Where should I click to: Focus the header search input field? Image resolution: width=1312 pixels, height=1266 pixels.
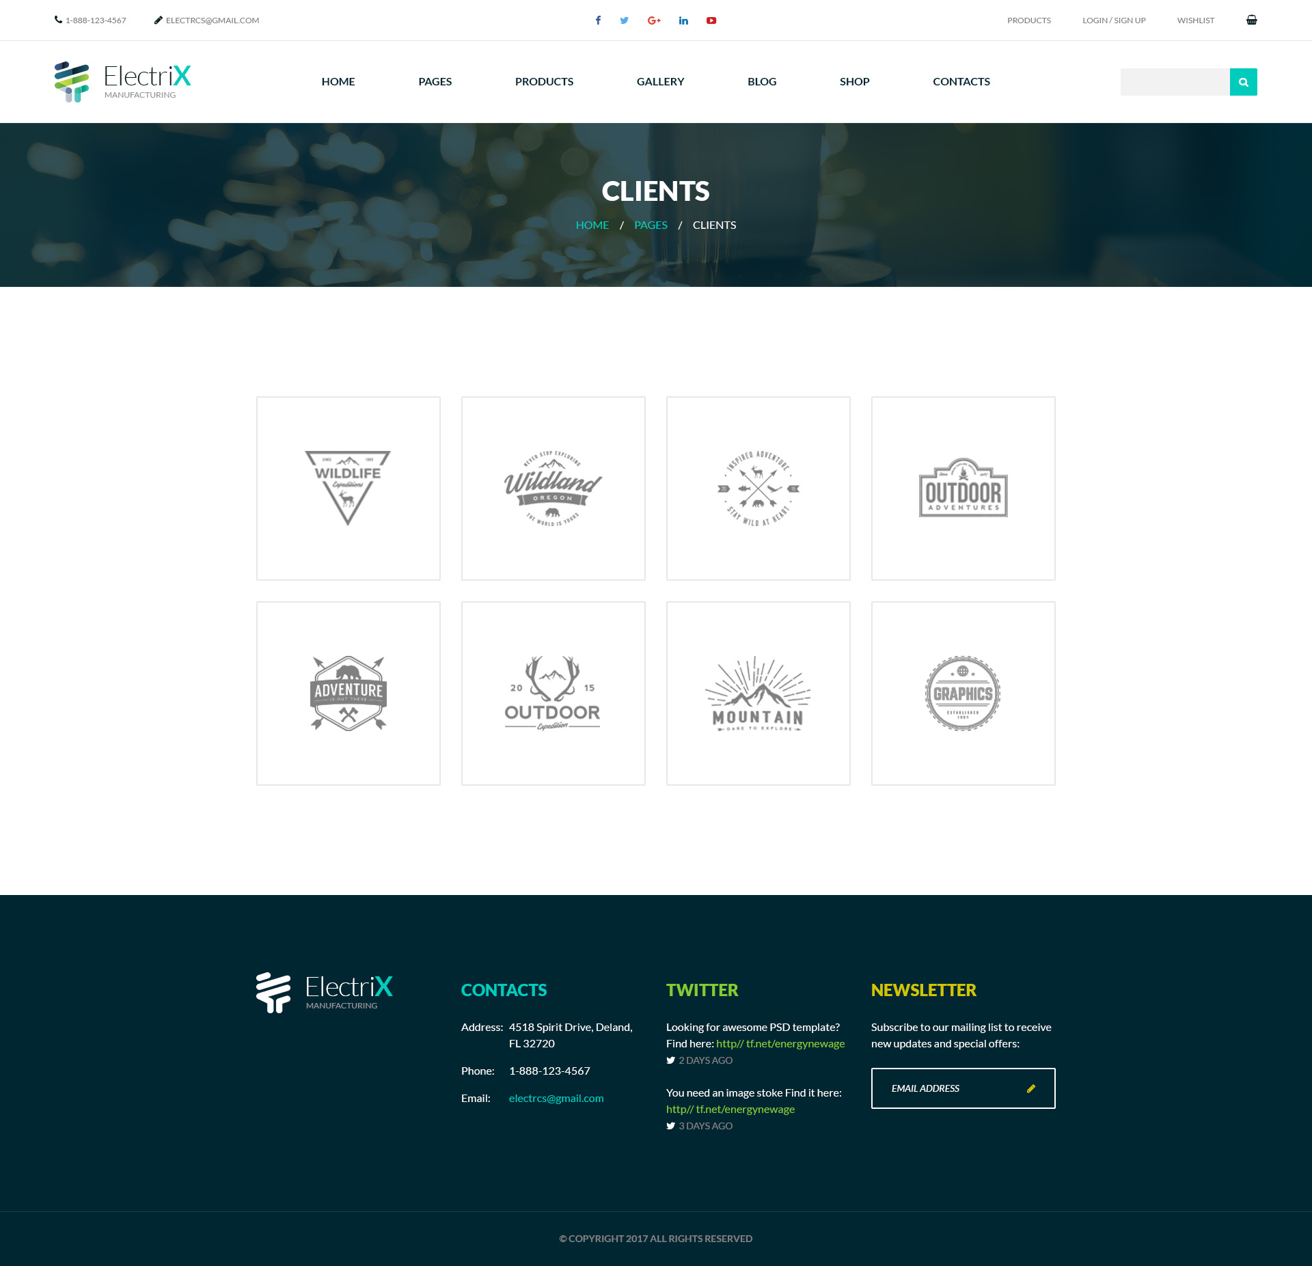(x=1175, y=82)
